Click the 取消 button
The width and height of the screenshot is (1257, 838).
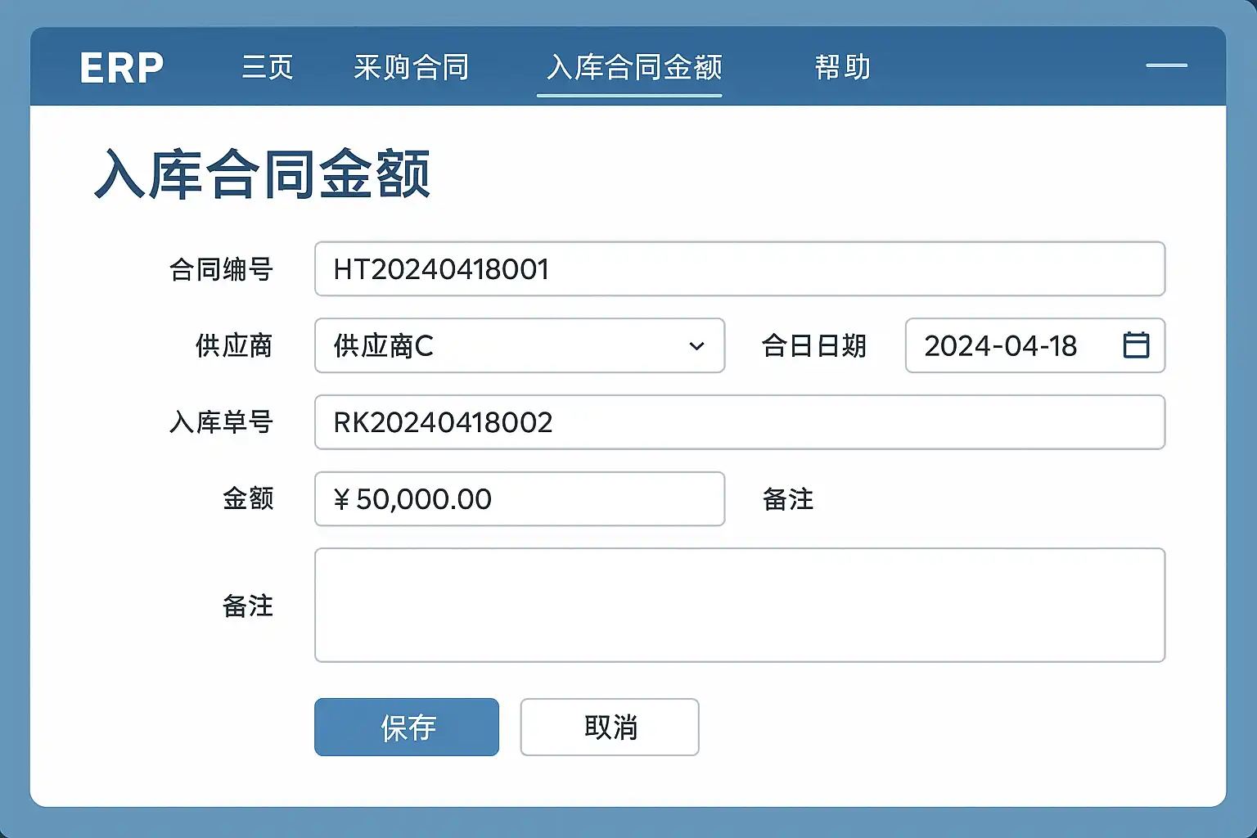point(610,727)
